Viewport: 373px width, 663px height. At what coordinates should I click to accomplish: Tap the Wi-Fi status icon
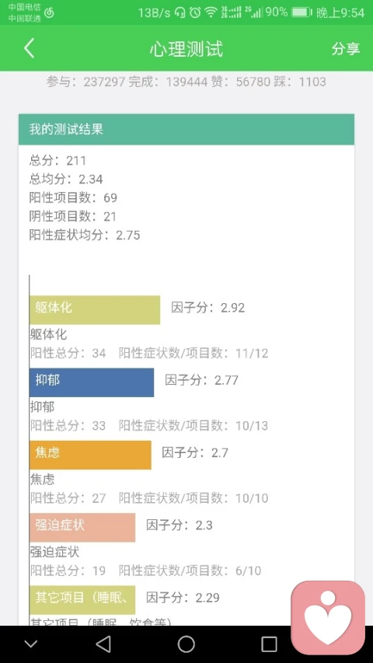(211, 12)
